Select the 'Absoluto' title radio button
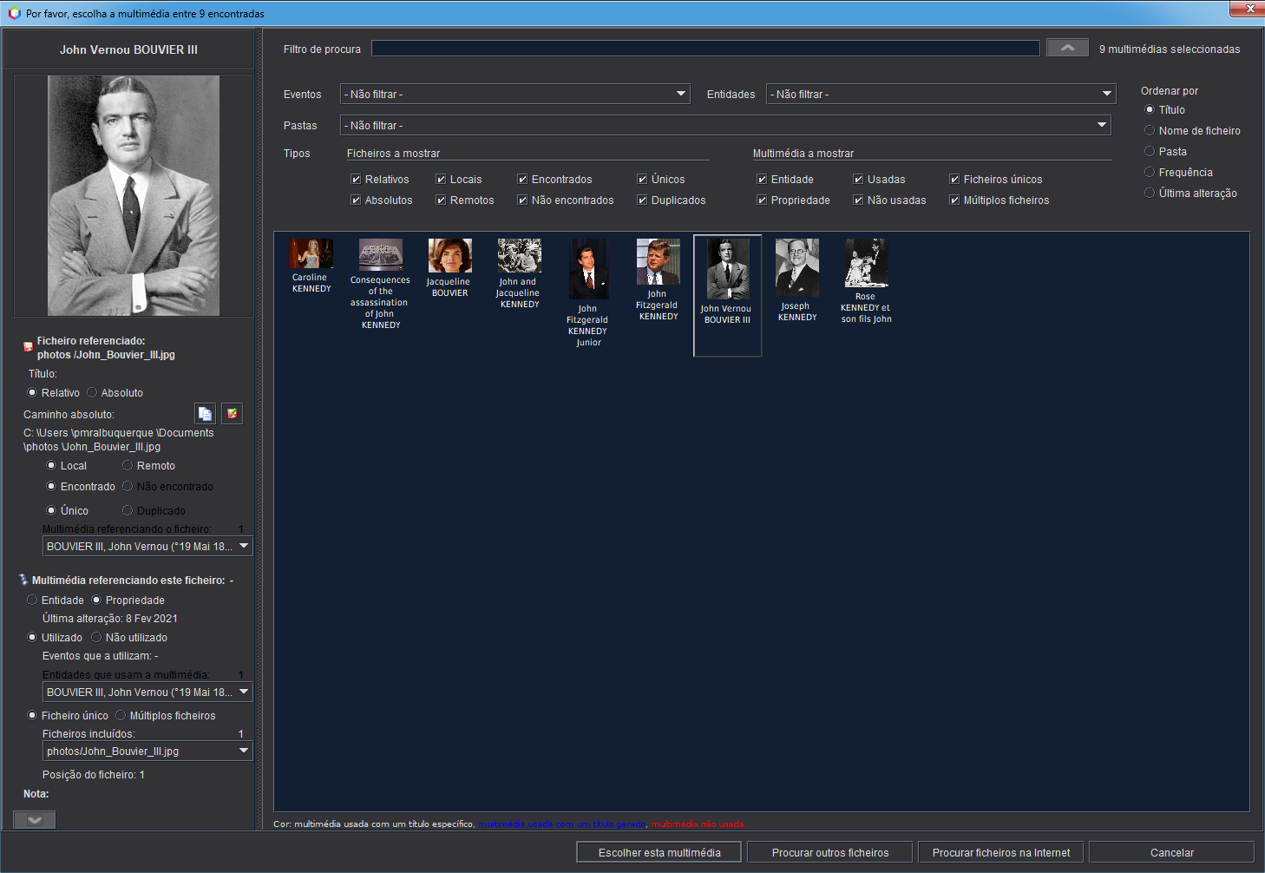 tap(95, 392)
